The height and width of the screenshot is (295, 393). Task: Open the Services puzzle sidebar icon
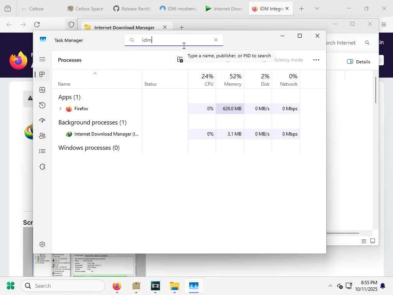tap(42, 167)
